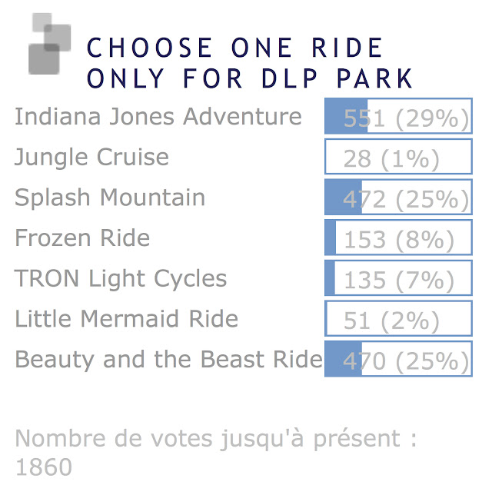Click the overlapping grey squares poll icon

click(49, 44)
